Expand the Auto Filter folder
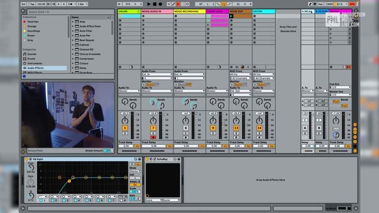The image size is (379, 213). point(73,31)
